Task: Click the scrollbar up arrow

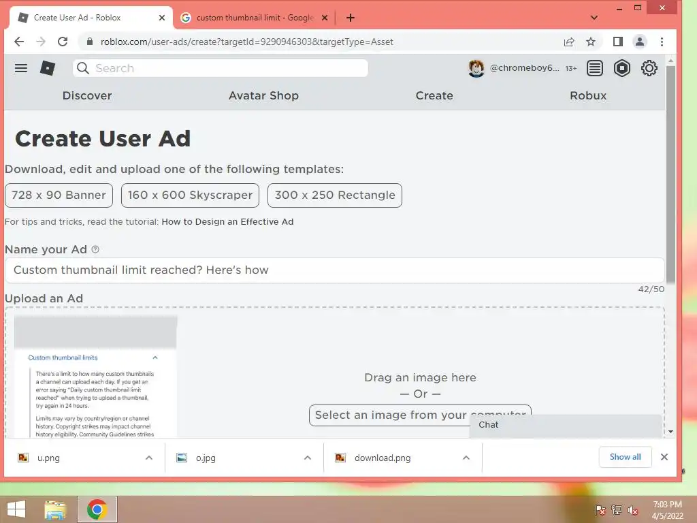Action: click(x=670, y=61)
